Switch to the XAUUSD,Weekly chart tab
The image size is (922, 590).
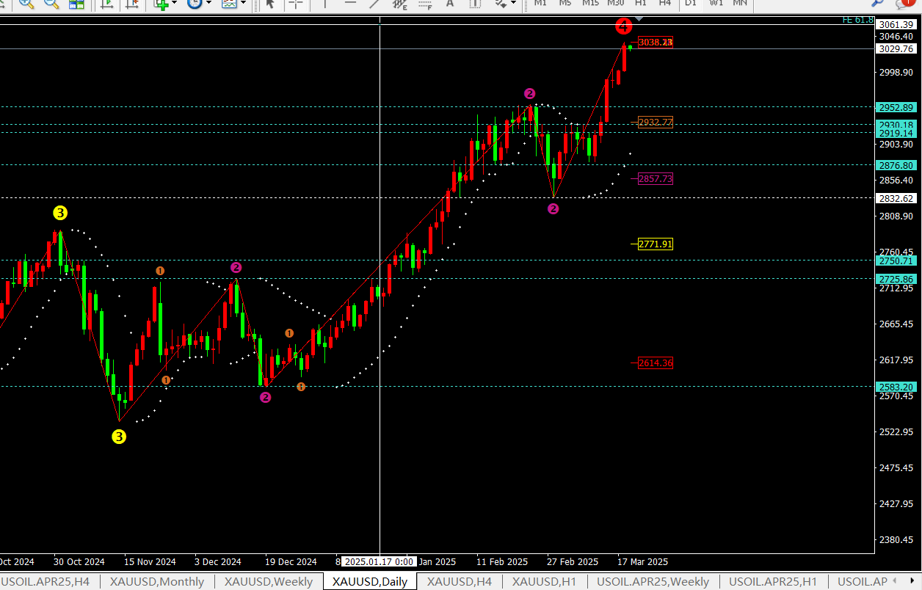point(268,582)
